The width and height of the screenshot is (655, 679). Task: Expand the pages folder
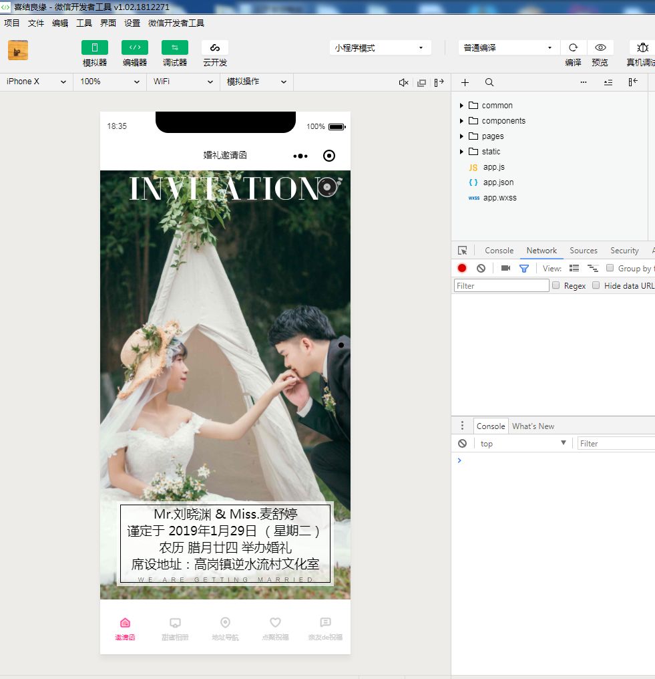[492, 136]
